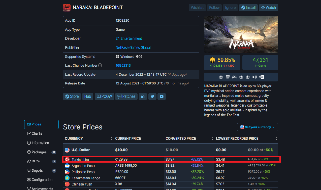Click the U.S. Dollar flag icon

(x=67, y=150)
